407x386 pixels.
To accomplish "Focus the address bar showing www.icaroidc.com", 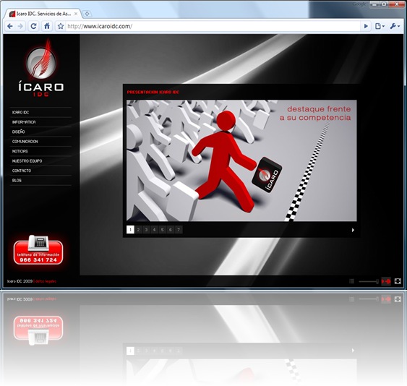I will (x=213, y=26).
